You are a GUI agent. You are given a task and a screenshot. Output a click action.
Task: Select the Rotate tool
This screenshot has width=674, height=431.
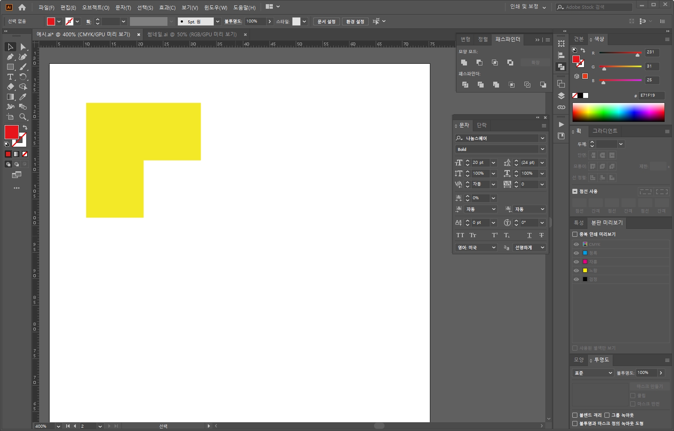click(x=23, y=77)
